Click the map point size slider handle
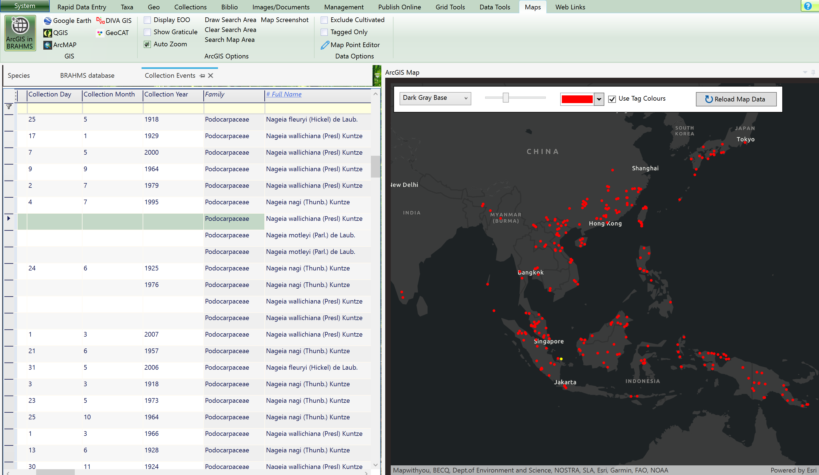The height and width of the screenshot is (475, 819). pos(505,97)
